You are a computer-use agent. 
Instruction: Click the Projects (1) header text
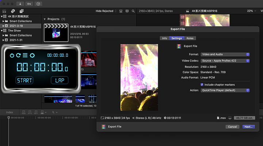[56, 19]
